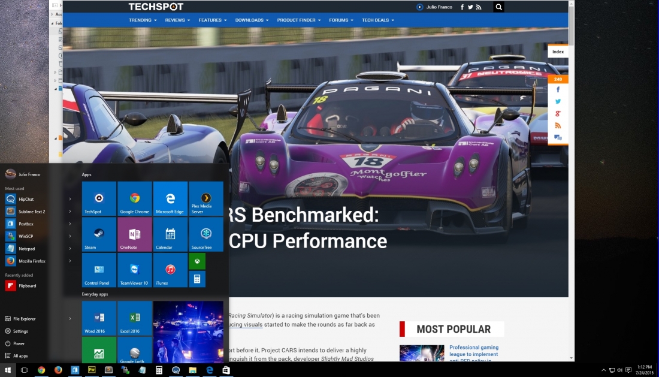Show hidden system tray icons

603,370
